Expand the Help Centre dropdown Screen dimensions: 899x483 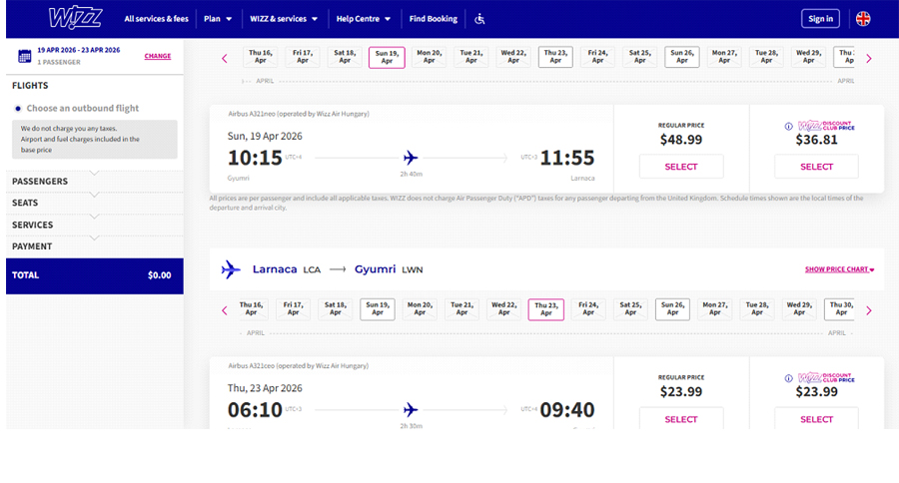(365, 19)
